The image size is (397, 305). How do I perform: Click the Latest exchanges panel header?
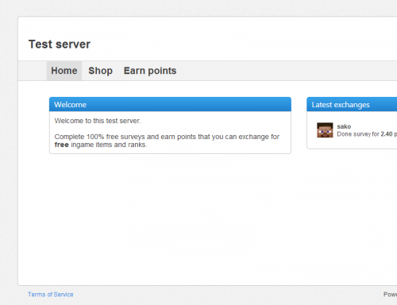pos(352,104)
